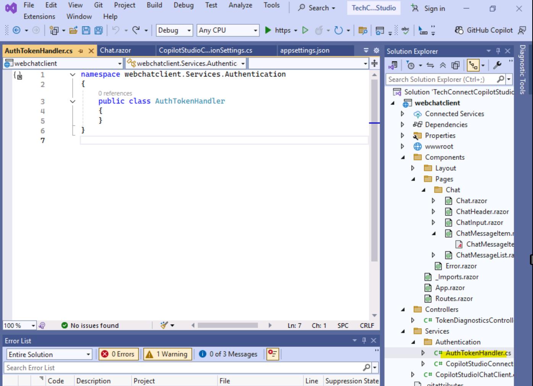Image resolution: width=533 pixels, height=386 pixels.
Task: Click the Open File folder icon
Action: coord(73,31)
